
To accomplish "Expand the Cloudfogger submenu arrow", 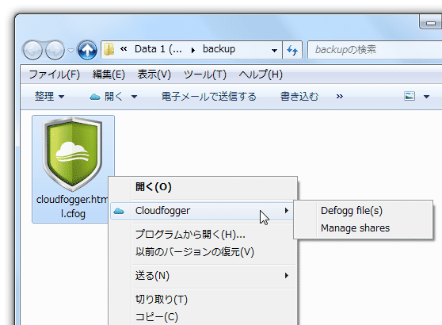I will [x=287, y=211].
